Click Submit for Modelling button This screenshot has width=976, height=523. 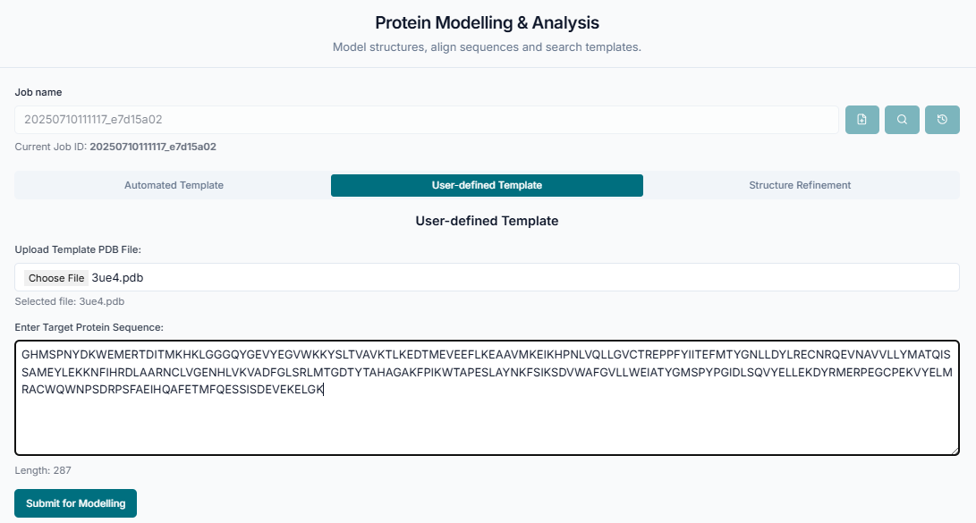click(x=75, y=503)
